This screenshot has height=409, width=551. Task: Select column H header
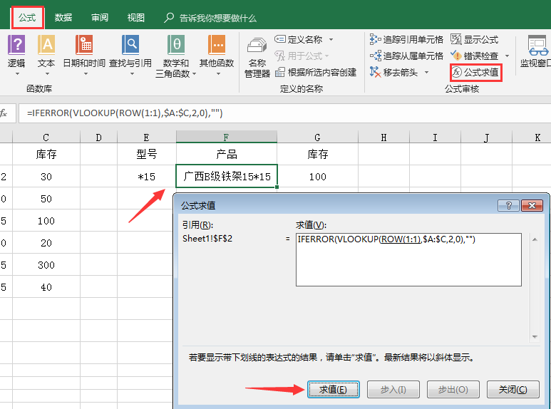(383, 137)
